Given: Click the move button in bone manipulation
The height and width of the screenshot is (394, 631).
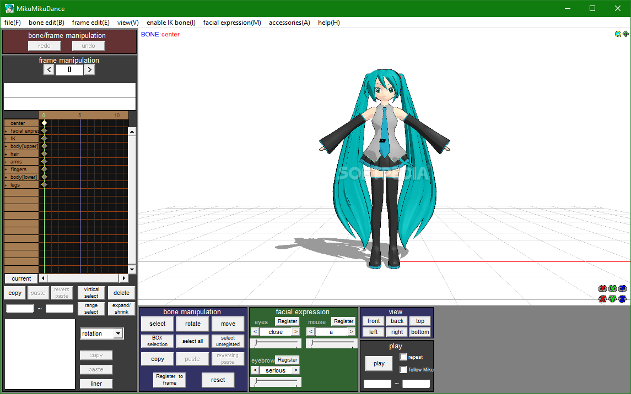Looking at the screenshot, I should pyautogui.click(x=228, y=324).
